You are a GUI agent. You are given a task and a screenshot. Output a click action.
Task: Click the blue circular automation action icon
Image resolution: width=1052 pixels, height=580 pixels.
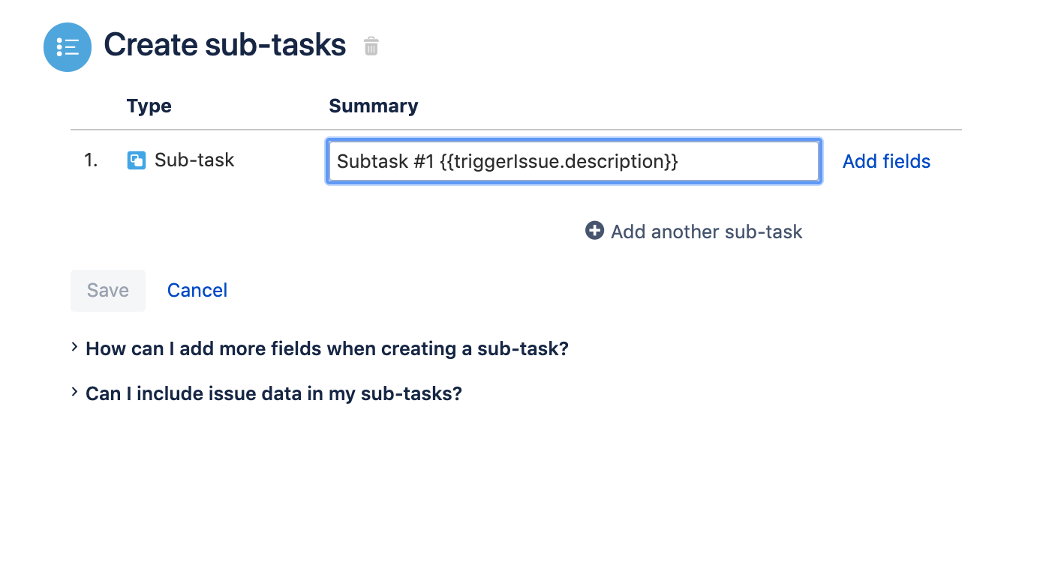[67, 46]
